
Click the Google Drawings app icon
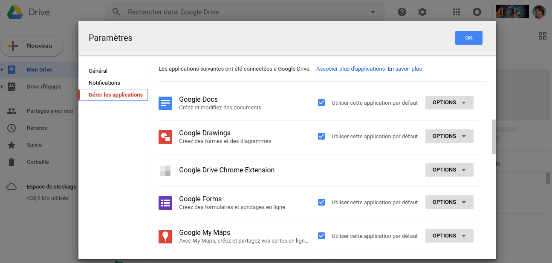coord(165,137)
